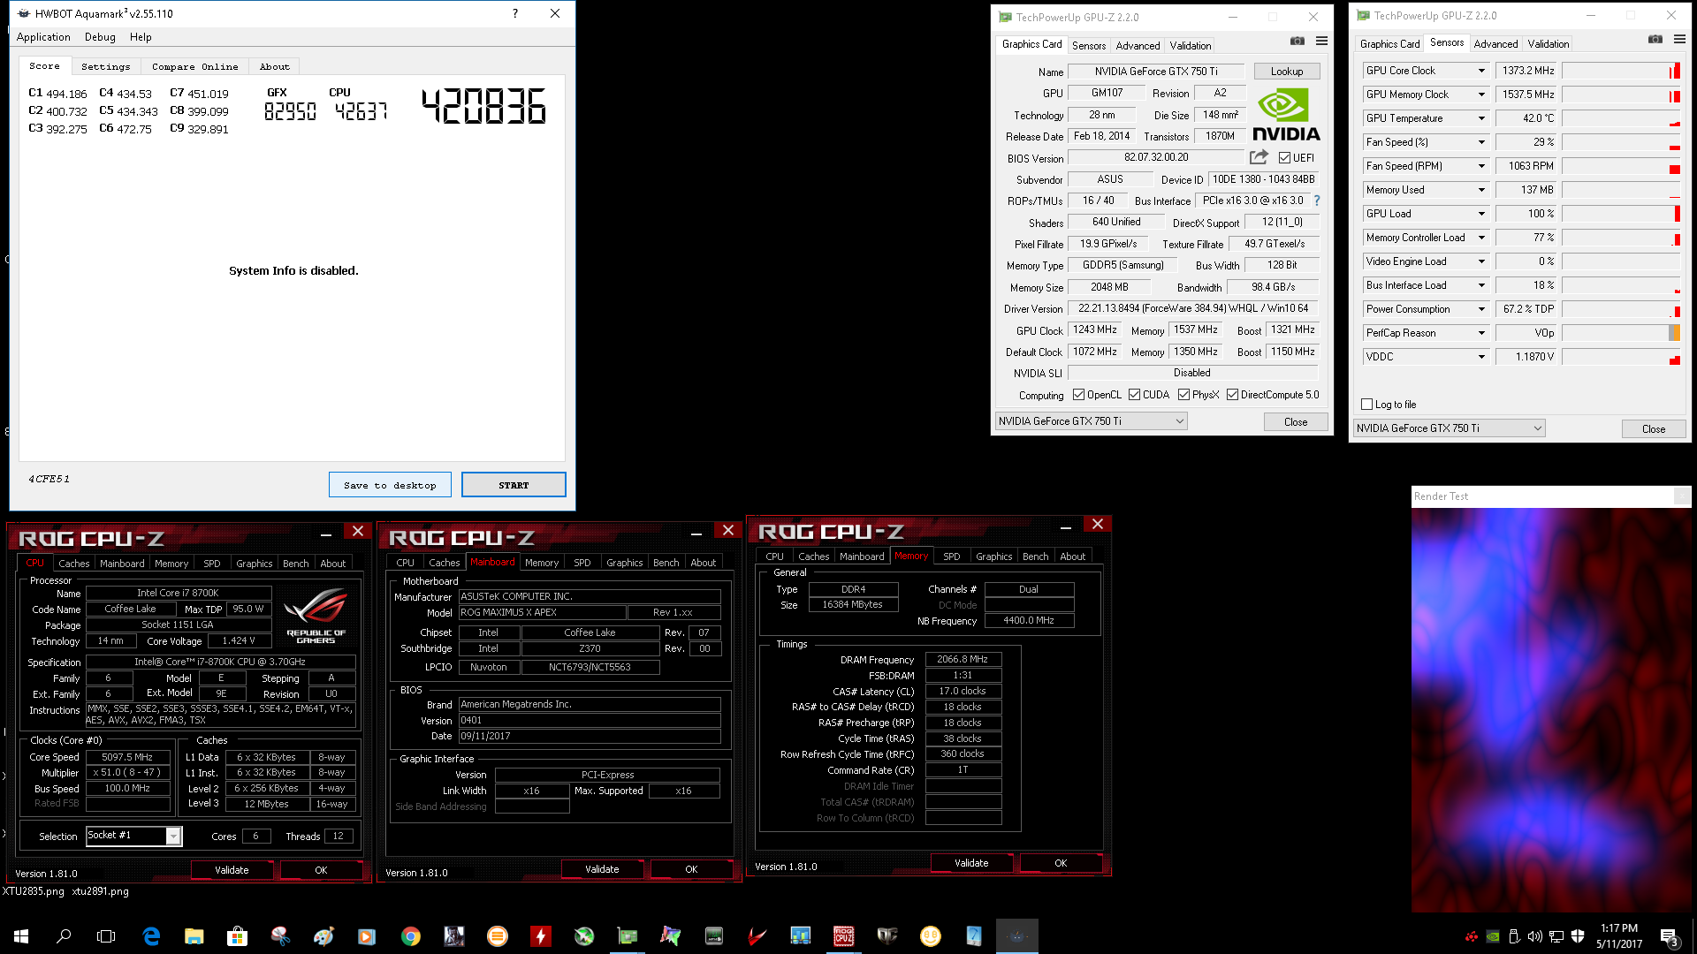1697x954 pixels.
Task: Open Task View from the taskbar
Action: pos(106,936)
